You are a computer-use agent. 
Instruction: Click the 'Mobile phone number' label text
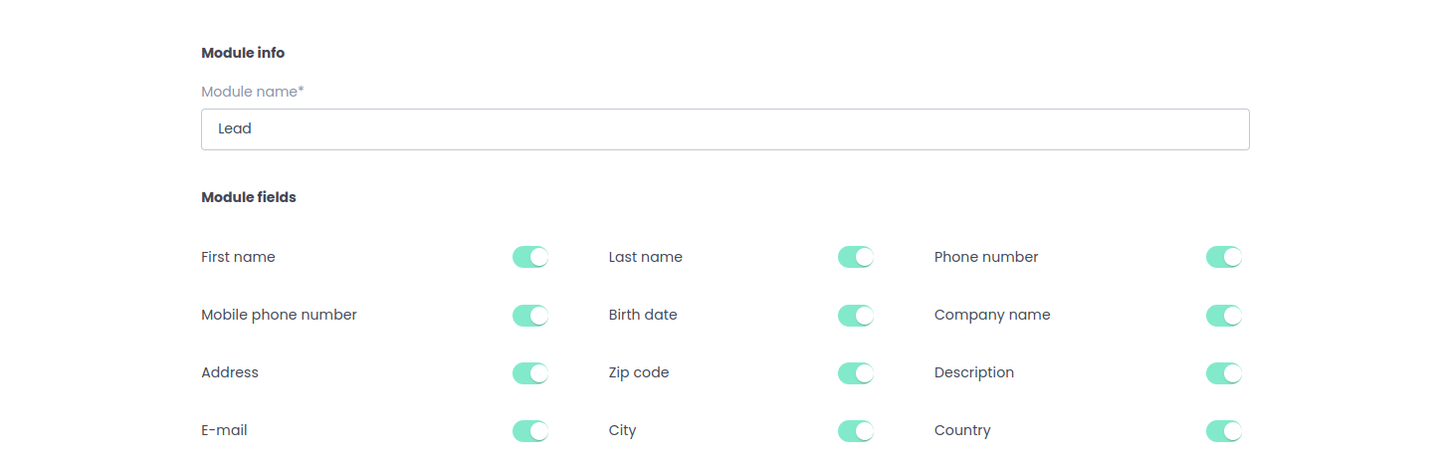(x=279, y=315)
